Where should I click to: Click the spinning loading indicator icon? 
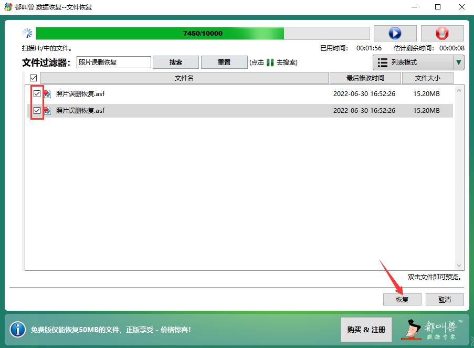coord(27,33)
